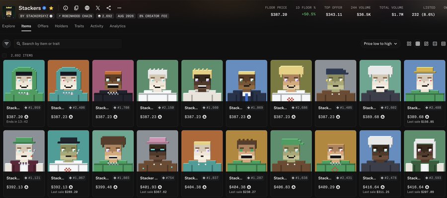This screenshot has height=198, width=447.
Task: Click the AUG 2026 date badge
Action: coord(126,16)
